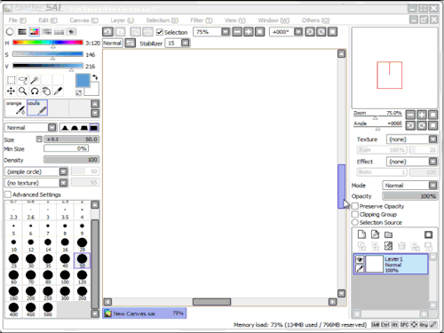Open the Canvas menu
Viewport: 444px width, 333px height.
click(84, 20)
